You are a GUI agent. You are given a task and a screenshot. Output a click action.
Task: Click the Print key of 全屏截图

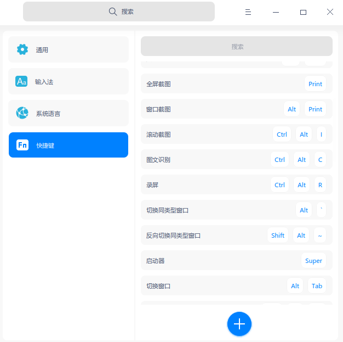click(315, 84)
